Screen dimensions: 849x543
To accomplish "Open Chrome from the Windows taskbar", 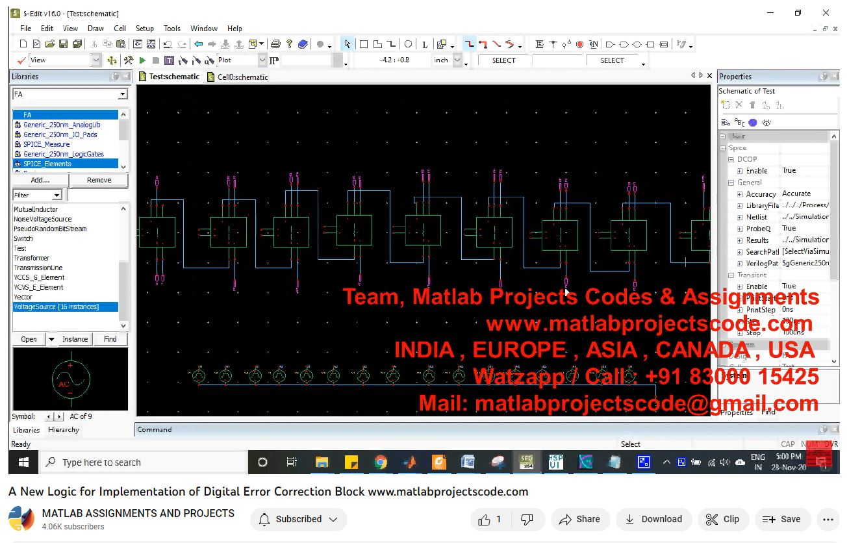I will point(380,462).
